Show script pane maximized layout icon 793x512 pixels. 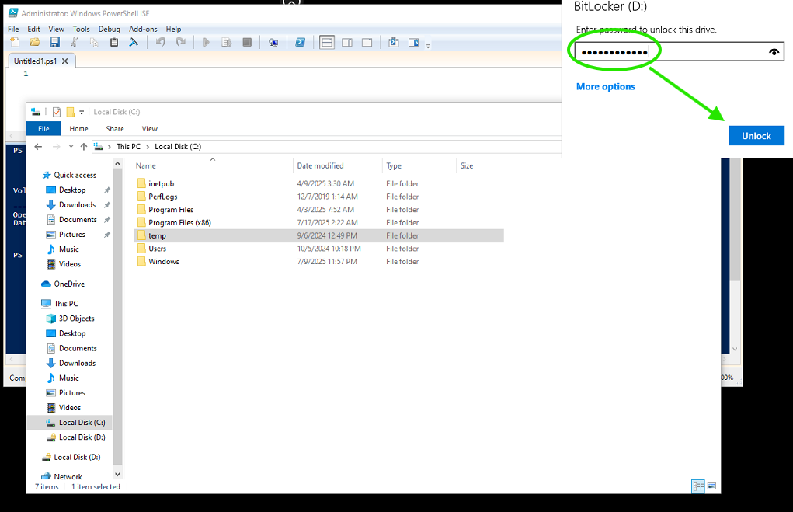pyautogui.click(x=367, y=43)
